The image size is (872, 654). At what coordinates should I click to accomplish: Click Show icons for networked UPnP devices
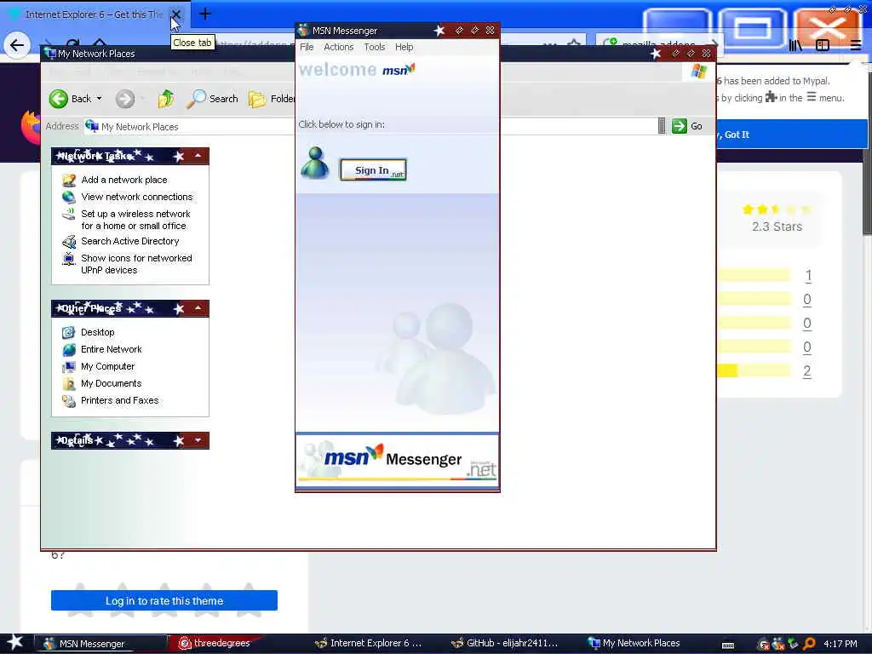coord(136,264)
